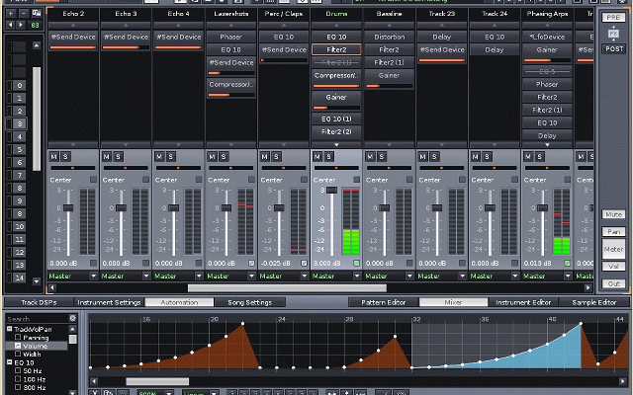Click the Drums track volume fader

331,191
